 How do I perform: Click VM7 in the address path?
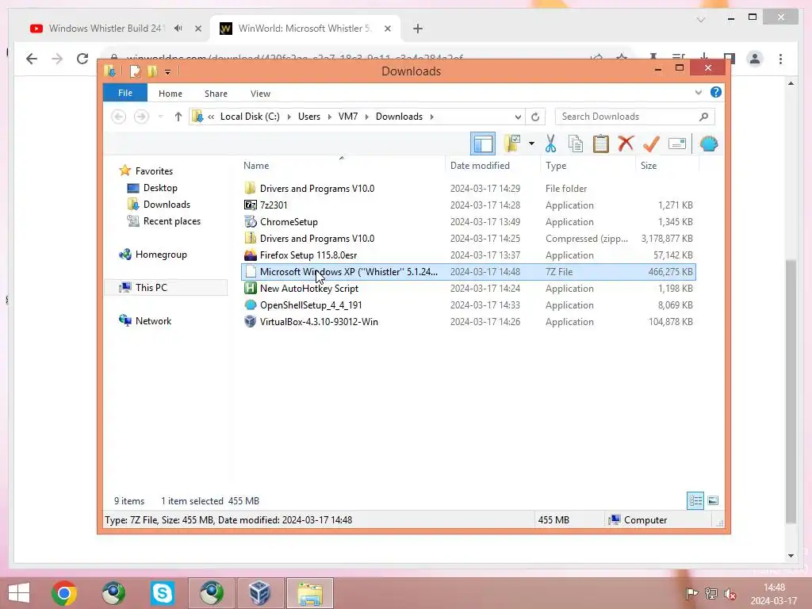click(348, 117)
